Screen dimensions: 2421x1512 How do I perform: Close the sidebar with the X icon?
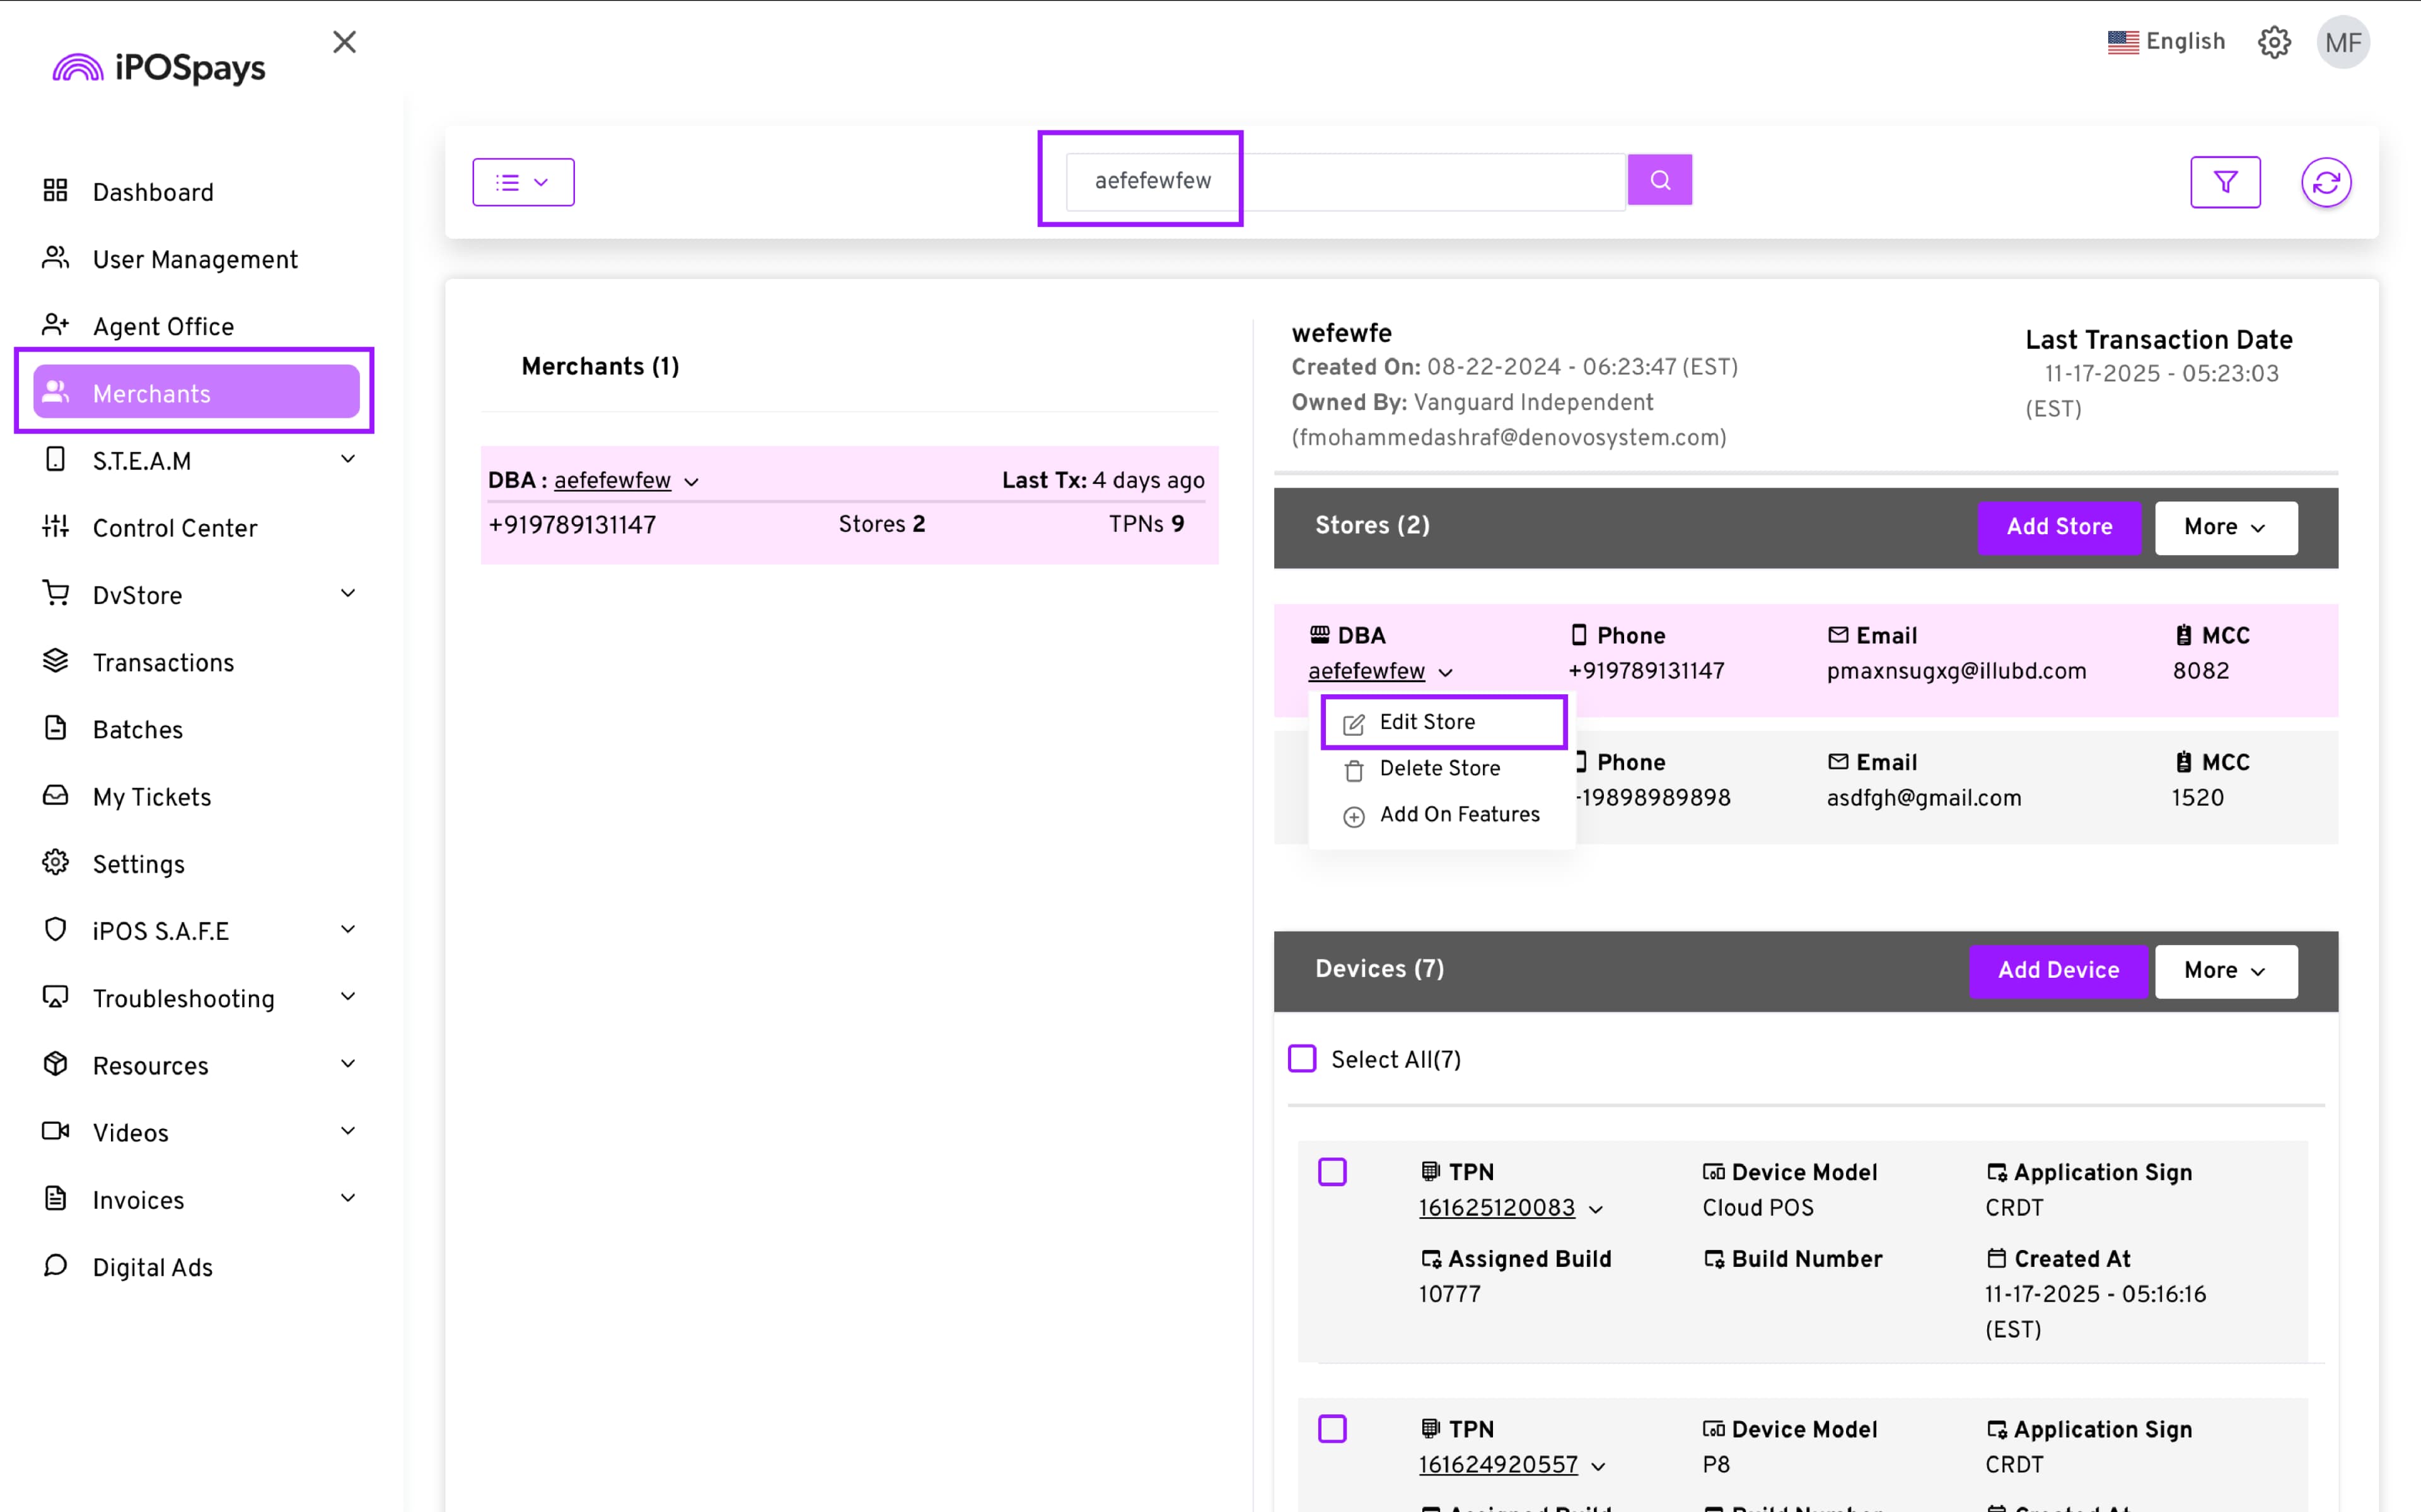pyautogui.click(x=344, y=42)
